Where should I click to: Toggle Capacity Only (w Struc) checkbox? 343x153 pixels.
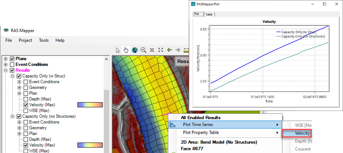point(19,76)
